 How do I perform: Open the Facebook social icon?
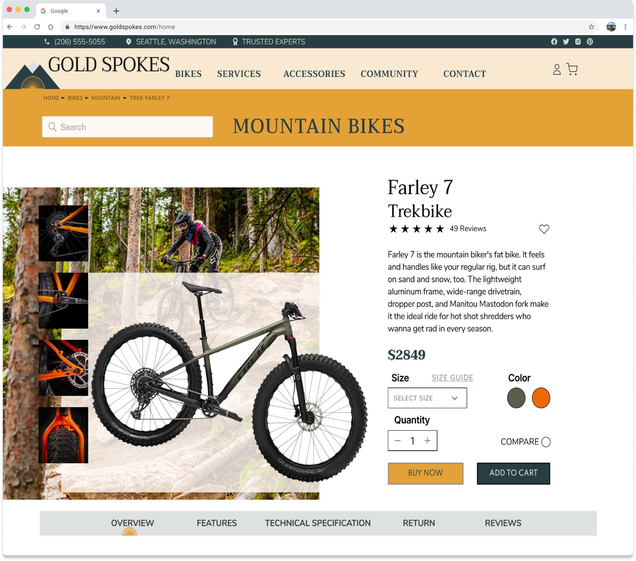(554, 42)
